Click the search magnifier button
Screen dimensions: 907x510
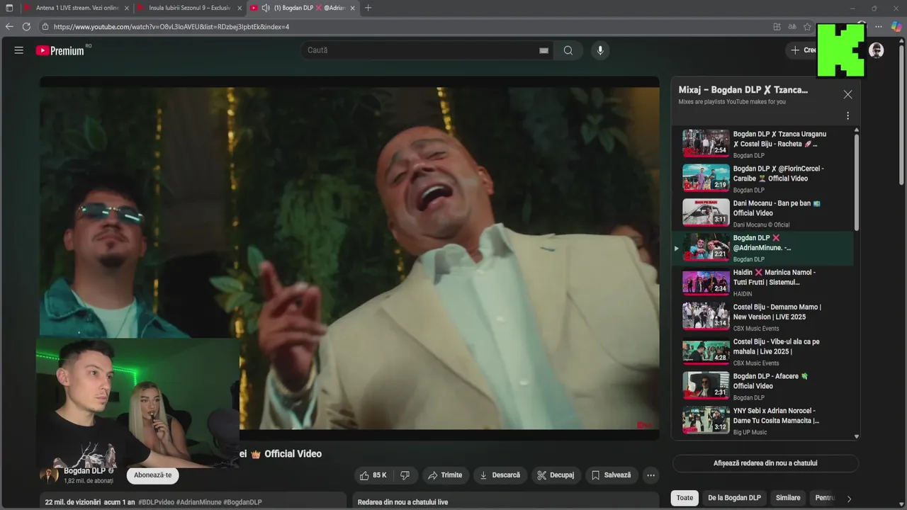[568, 50]
